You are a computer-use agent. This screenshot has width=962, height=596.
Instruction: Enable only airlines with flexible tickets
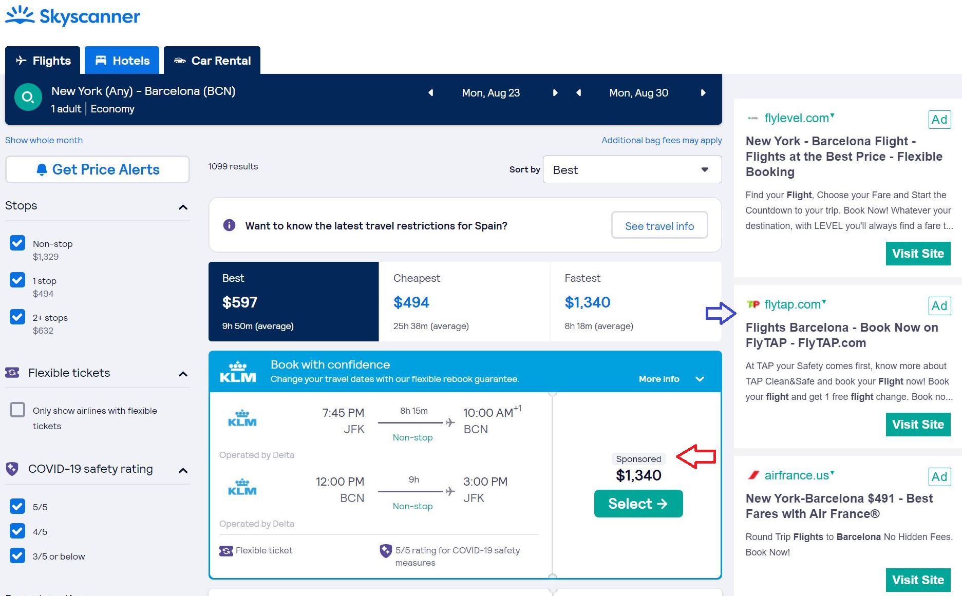(17, 410)
